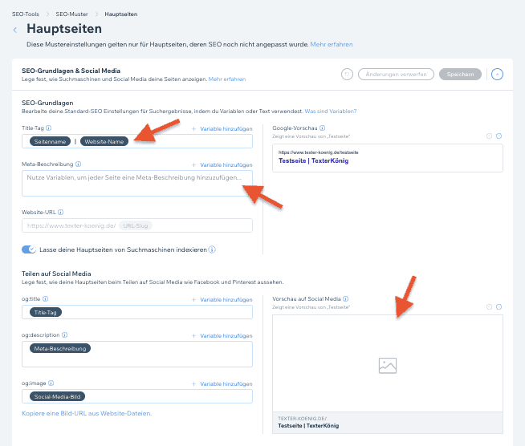Show next social media preview page arrow
The image size is (525, 446).
pos(499,306)
